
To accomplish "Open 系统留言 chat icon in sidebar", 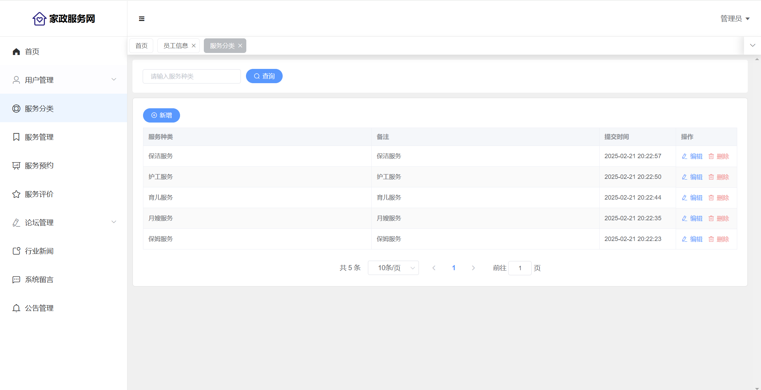I will tap(16, 280).
